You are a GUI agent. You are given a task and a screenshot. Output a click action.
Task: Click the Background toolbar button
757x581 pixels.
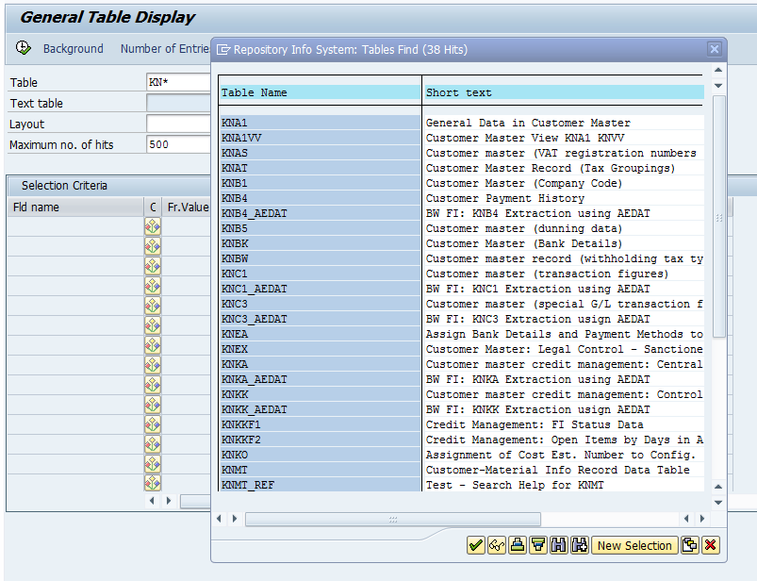tap(73, 49)
